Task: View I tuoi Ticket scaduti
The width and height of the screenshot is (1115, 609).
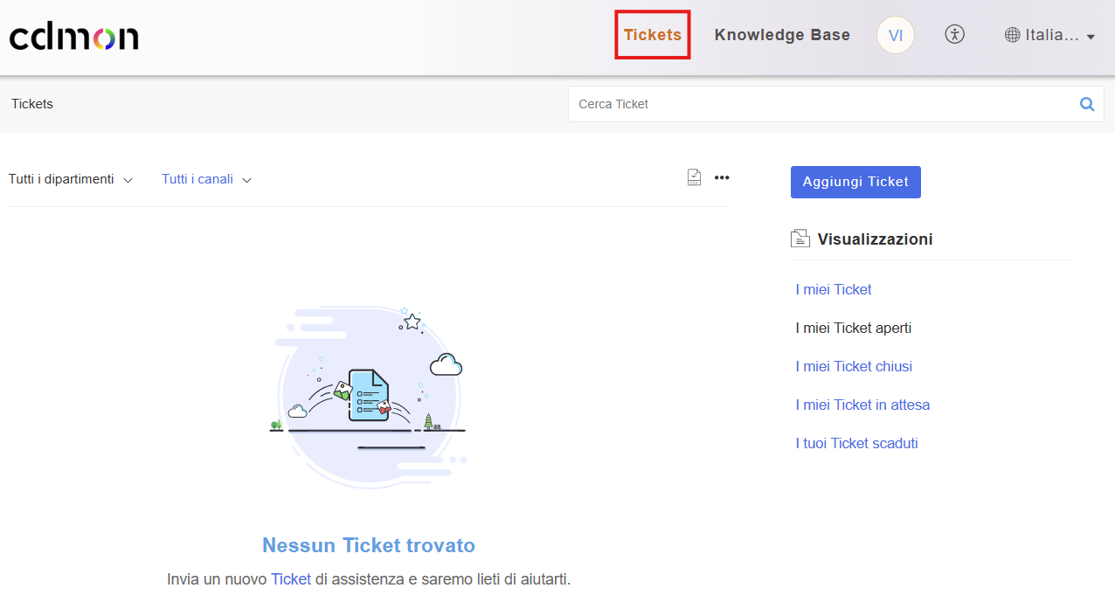Action: (x=856, y=443)
